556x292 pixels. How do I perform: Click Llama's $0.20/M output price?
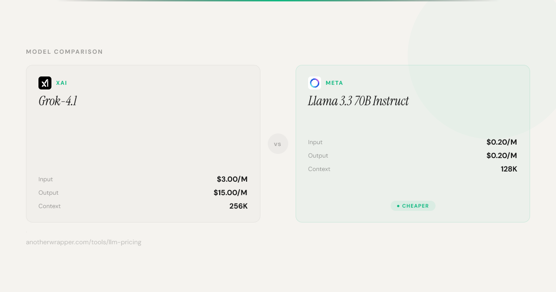click(x=501, y=156)
